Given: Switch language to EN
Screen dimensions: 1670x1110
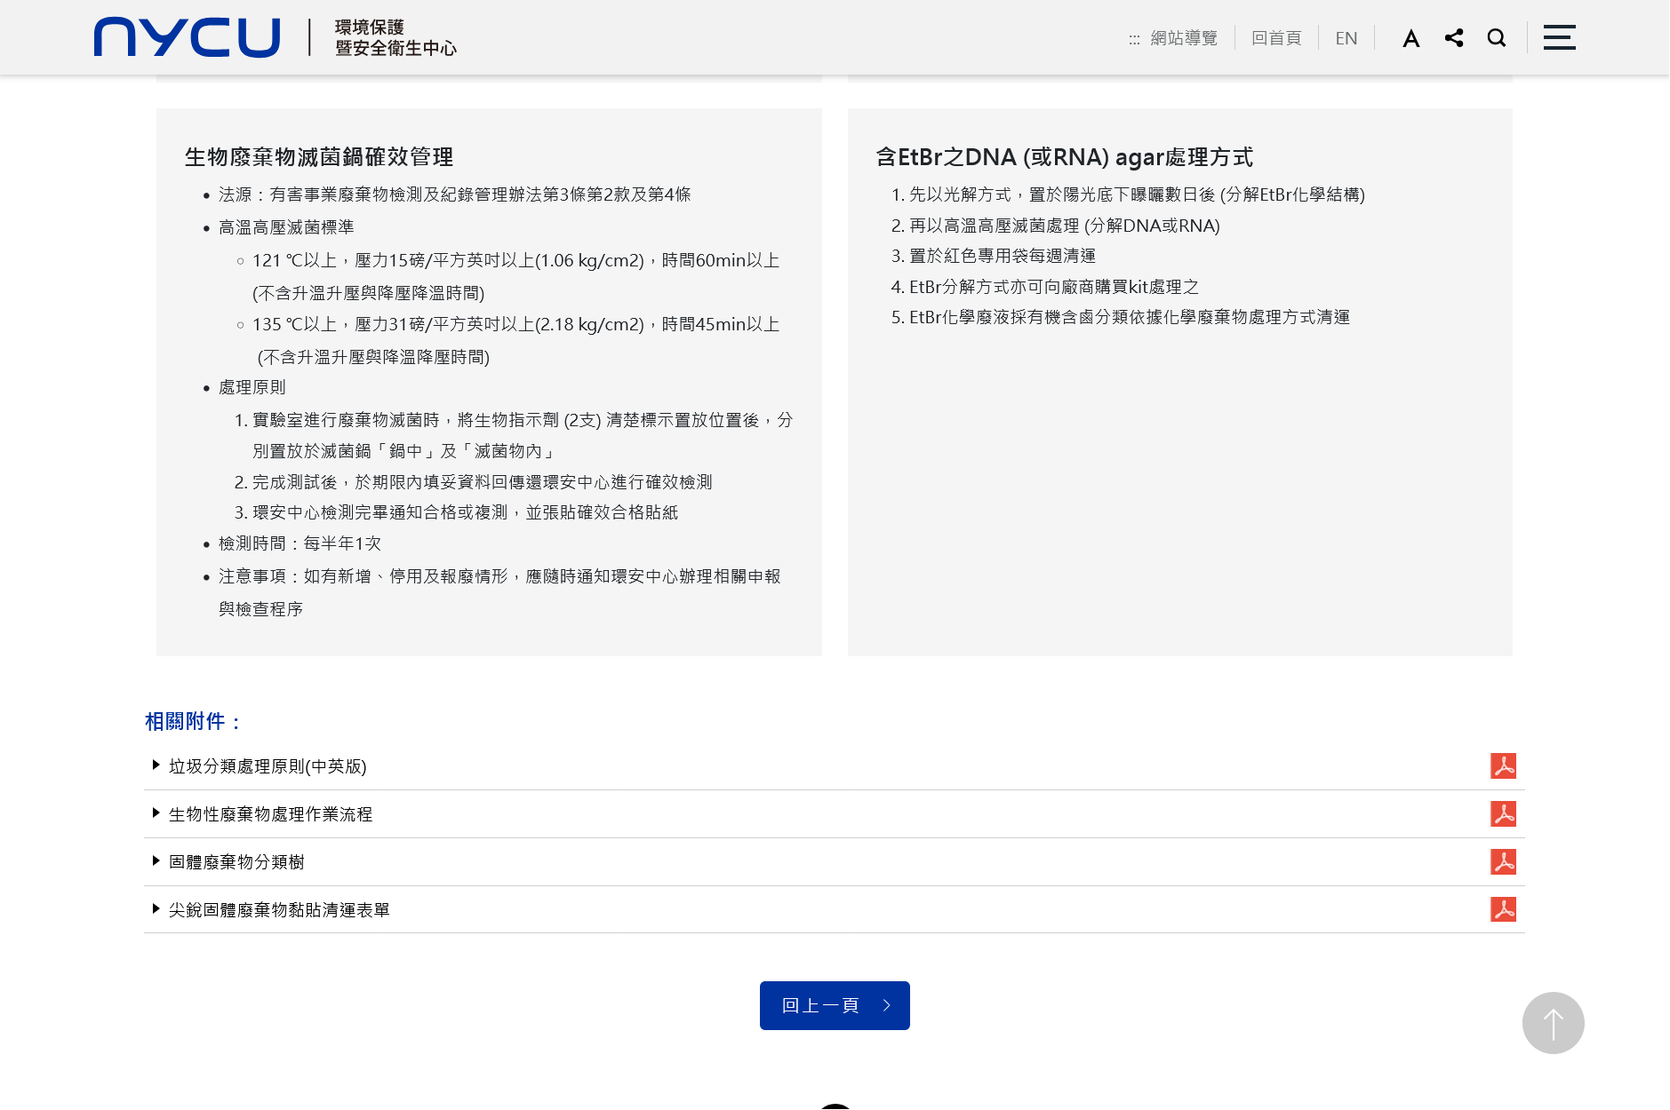Looking at the screenshot, I should 1346,38.
